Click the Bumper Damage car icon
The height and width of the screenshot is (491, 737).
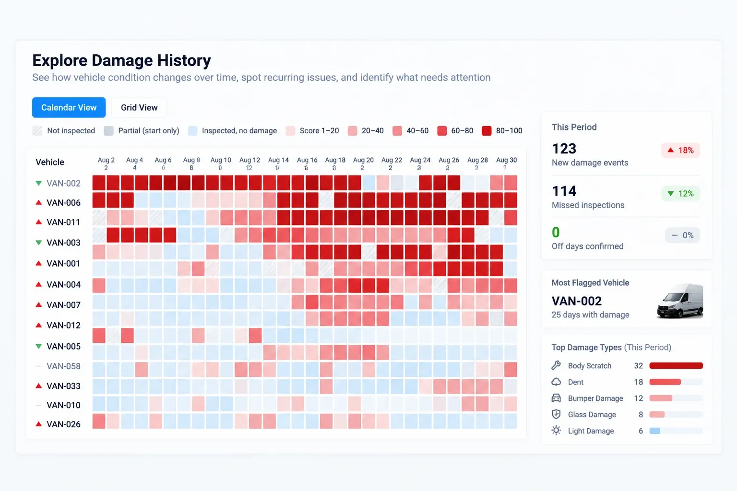(x=556, y=398)
